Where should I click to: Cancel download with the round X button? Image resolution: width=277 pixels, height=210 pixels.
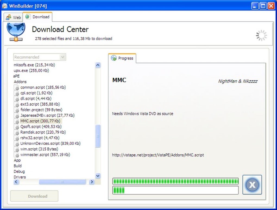pos(252,185)
